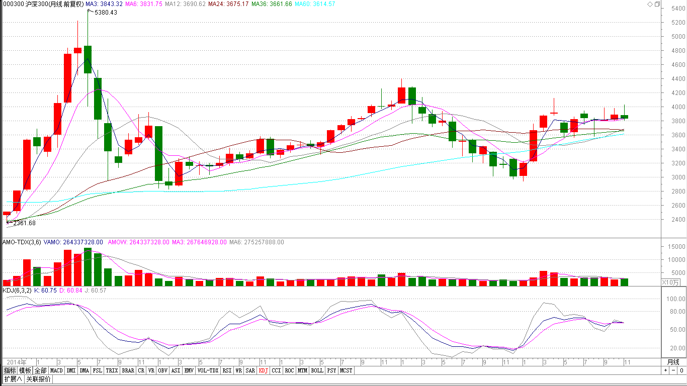This screenshot has width=687, height=386.
Task: Select the RSI indicator tab
Action: click(227, 370)
